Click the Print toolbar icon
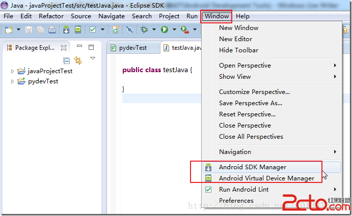 click(52, 29)
